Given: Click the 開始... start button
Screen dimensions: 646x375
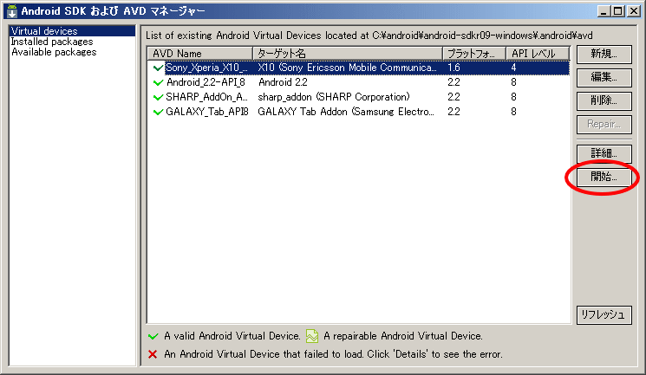Looking at the screenshot, I should click(x=604, y=177).
